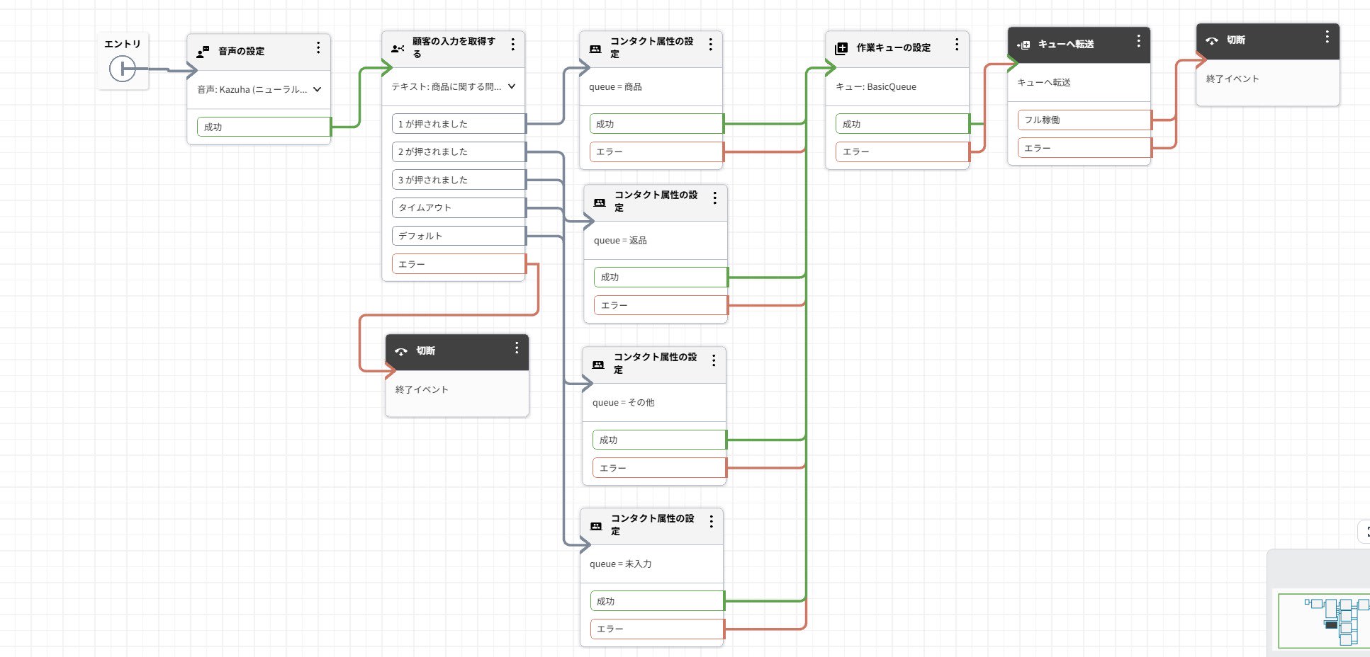This screenshot has height=657, width=1370.
Task: Select the 2 が押されました branch
Action: tap(459, 152)
